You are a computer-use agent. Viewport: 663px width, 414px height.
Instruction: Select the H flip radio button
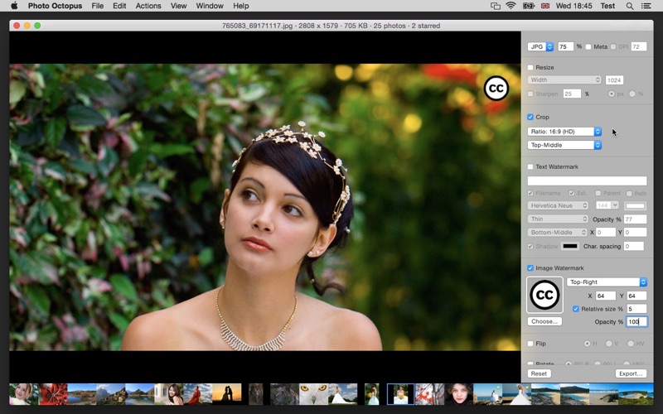[x=587, y=344]
